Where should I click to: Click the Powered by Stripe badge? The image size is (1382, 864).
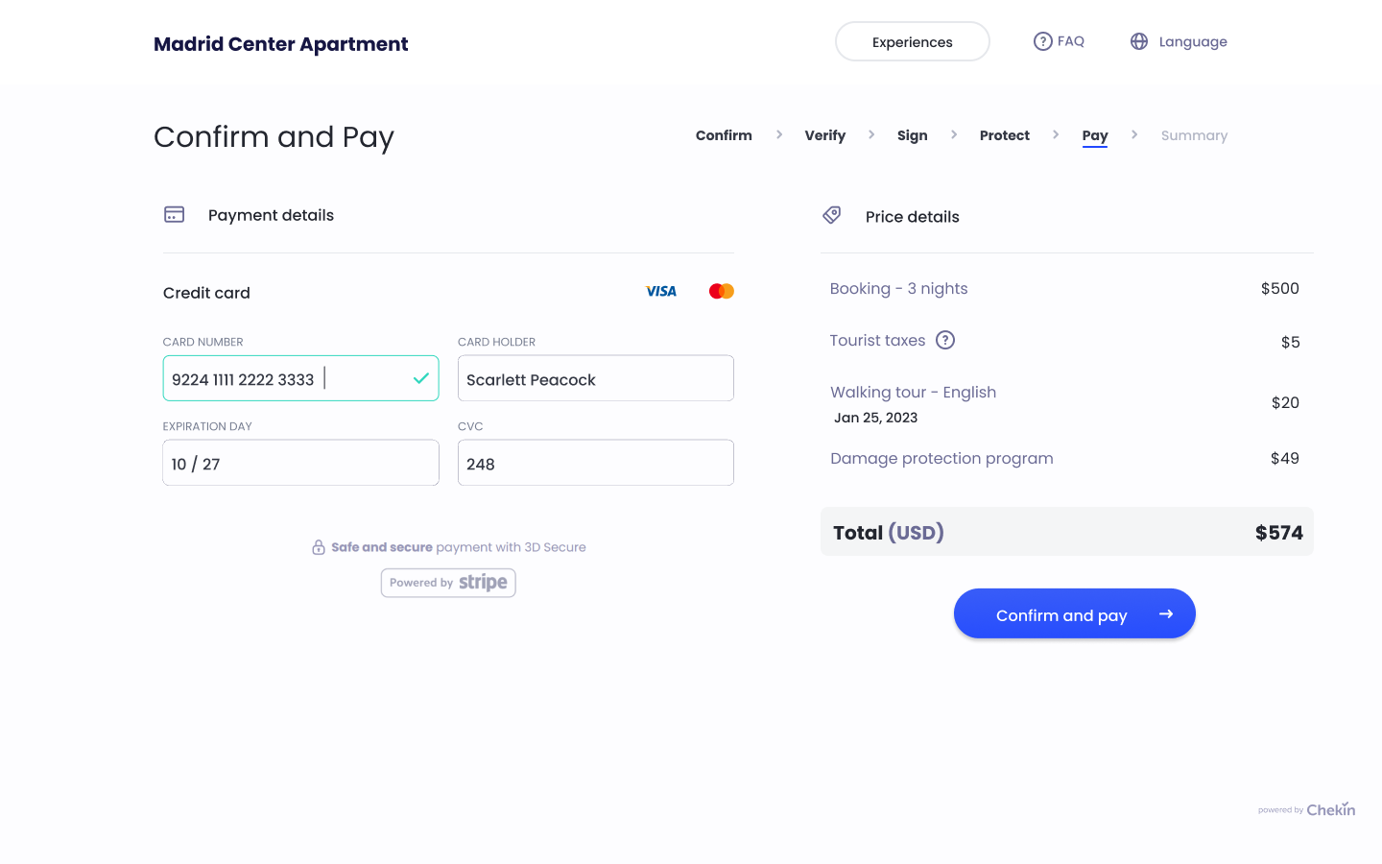click(x=448, y=583)
